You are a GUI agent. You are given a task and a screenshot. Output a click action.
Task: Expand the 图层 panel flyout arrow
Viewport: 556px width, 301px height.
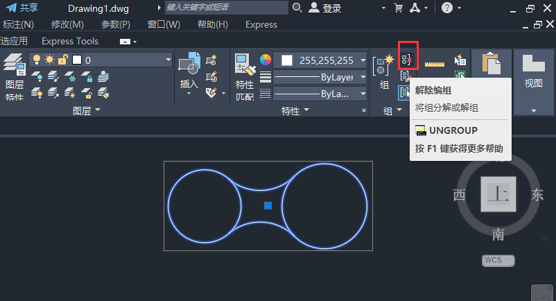click(98, 110)
